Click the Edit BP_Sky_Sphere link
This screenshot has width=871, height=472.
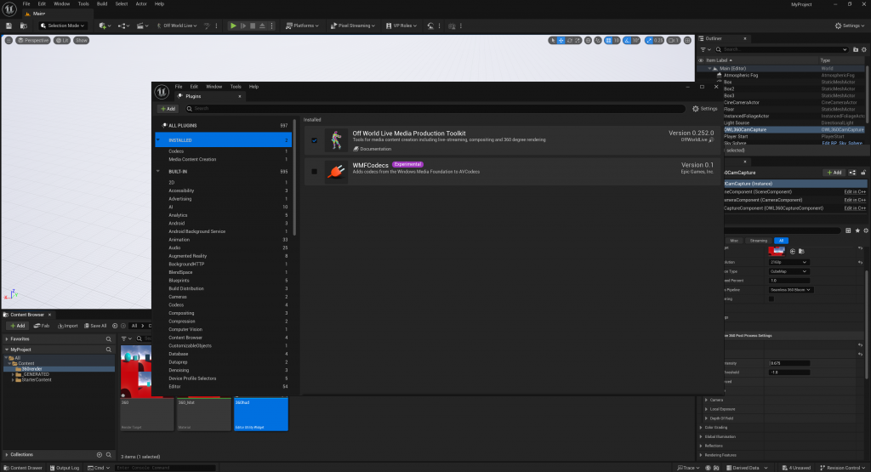click(x=842, y=143)
